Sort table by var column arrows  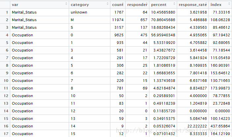point(66,4)
